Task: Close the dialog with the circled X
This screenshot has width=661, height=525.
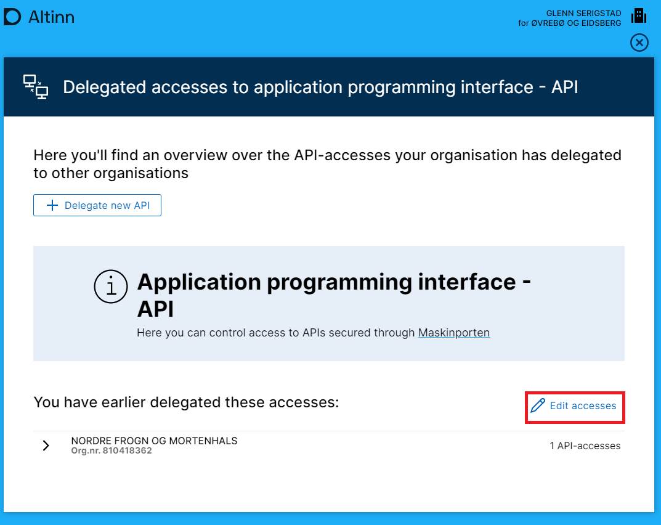Action: tap(639, 43)
